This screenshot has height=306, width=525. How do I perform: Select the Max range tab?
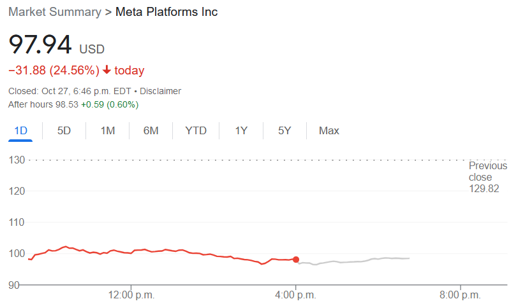click(x=329, y=130)
